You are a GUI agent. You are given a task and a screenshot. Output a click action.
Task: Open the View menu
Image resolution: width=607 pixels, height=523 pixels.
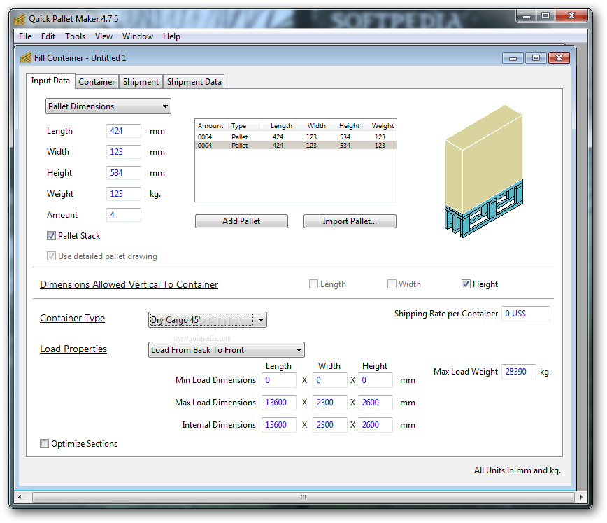pos(103,36)
